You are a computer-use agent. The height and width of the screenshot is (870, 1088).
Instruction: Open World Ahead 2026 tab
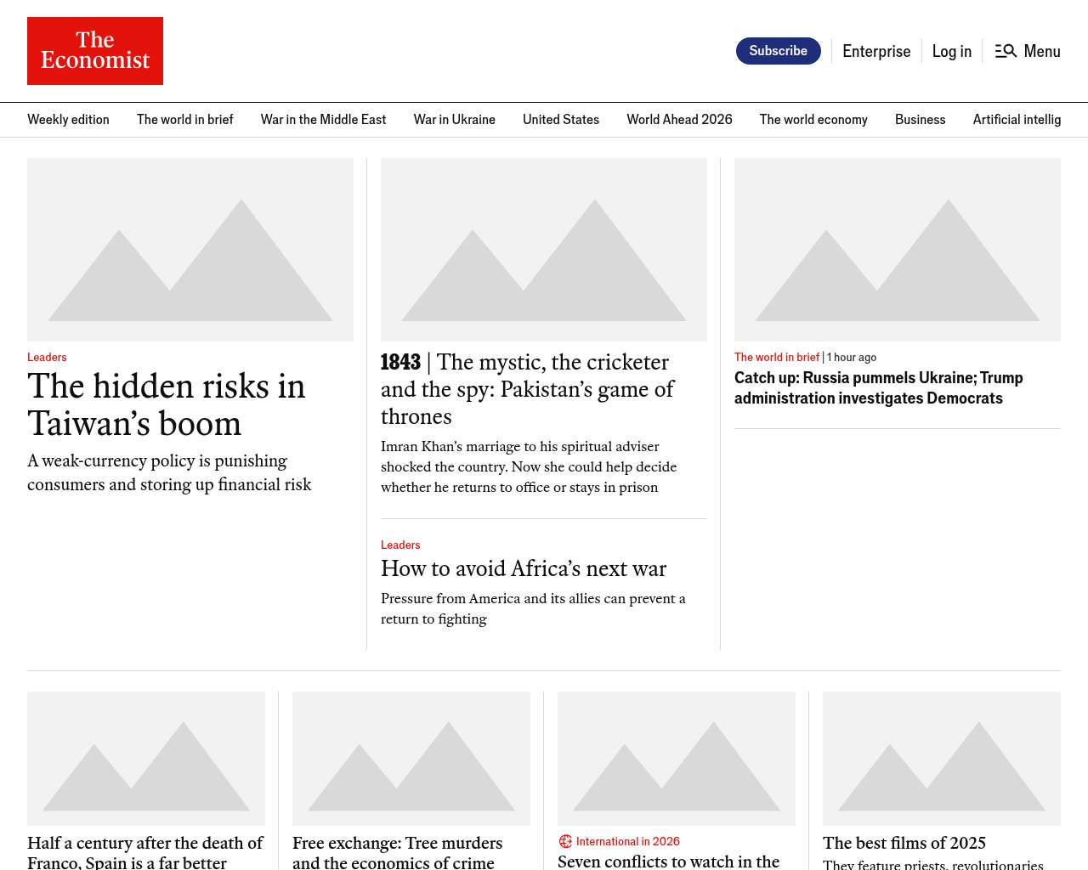click(x=679, y=120)
